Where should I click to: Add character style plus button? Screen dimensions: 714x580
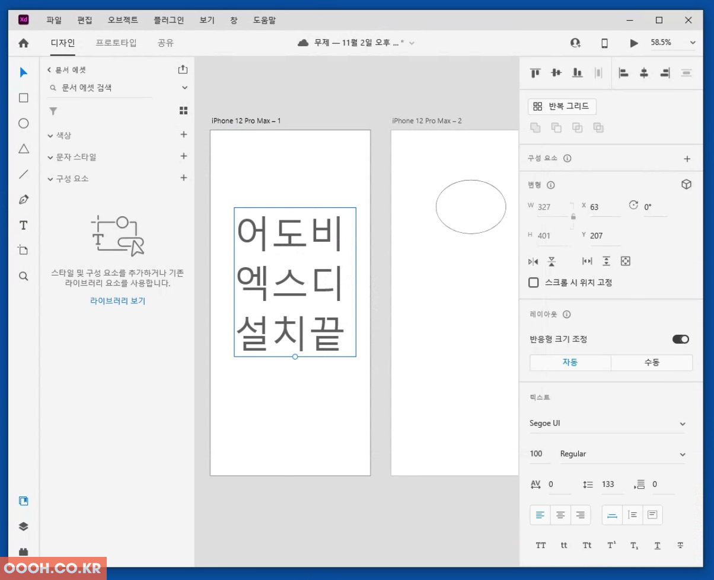click(184, 156)
